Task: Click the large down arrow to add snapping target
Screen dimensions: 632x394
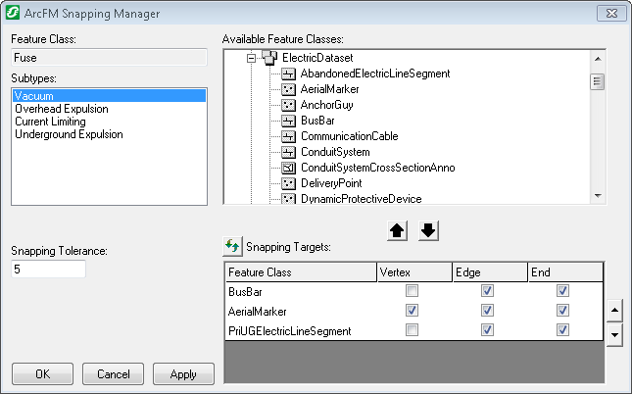Action: (428, 230)
